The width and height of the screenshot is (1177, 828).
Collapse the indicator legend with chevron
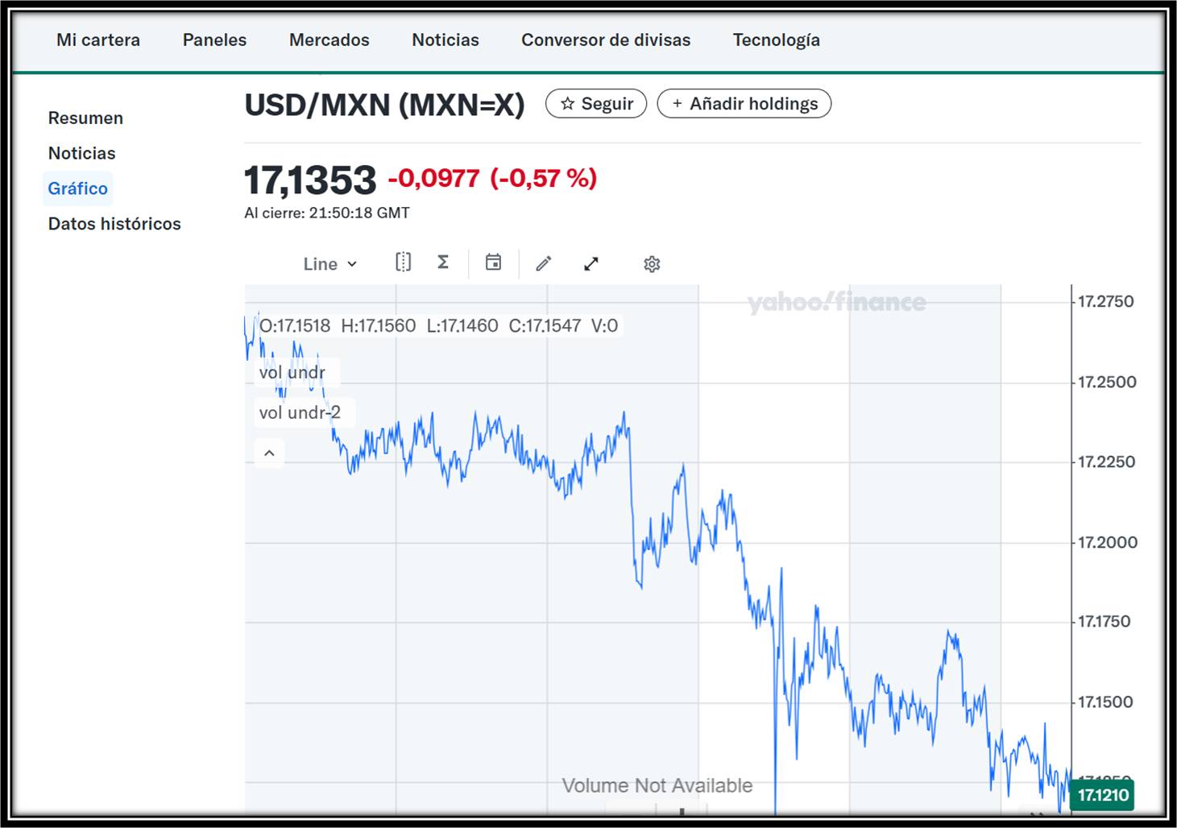click(269, 453)
